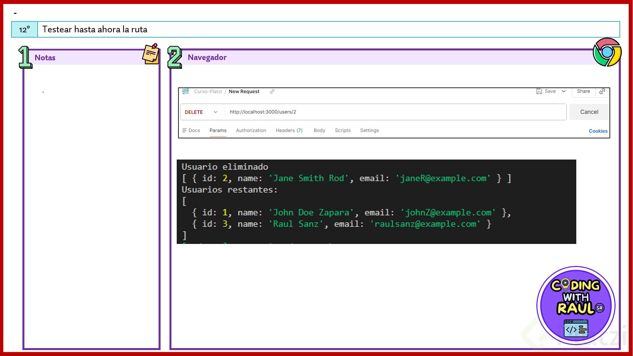Open the Headers (7) tab
Screen dimensions: 633x356
289,131
